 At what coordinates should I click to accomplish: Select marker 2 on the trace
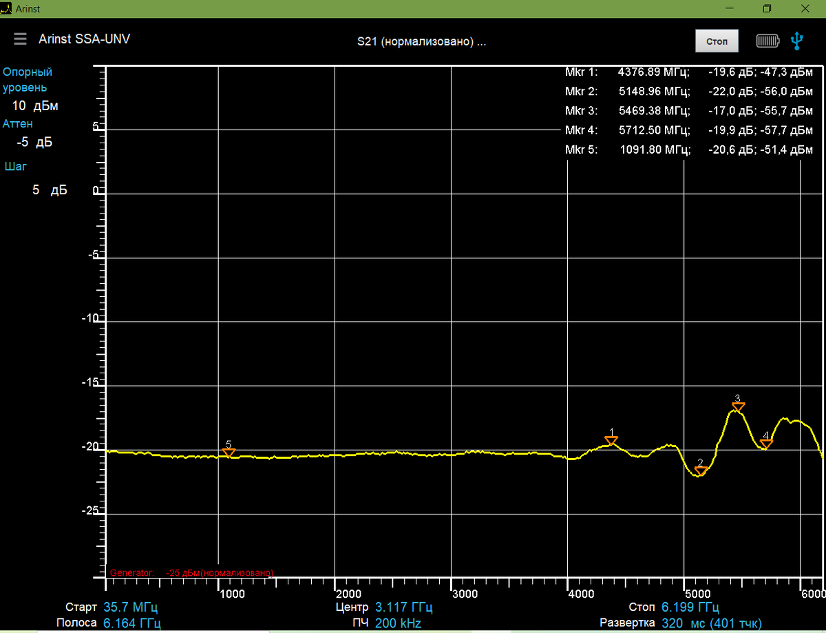701,471
